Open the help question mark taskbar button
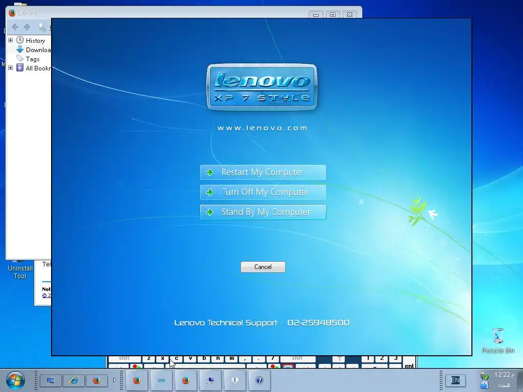The height and width of the screenshot is (392, 523). point(259,380)
